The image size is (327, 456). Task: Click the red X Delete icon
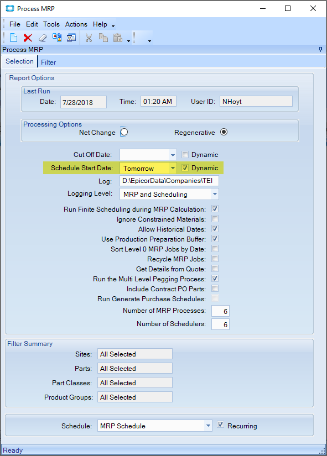(28, 38)
